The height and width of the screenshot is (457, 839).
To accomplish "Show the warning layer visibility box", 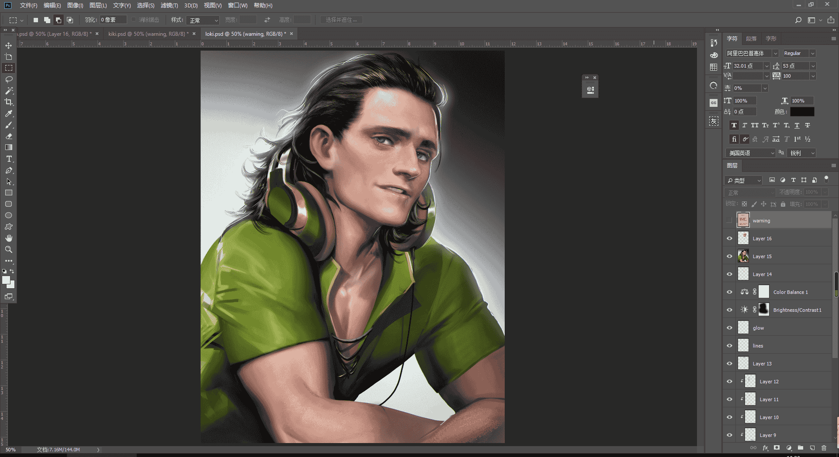I will (729, 220).
